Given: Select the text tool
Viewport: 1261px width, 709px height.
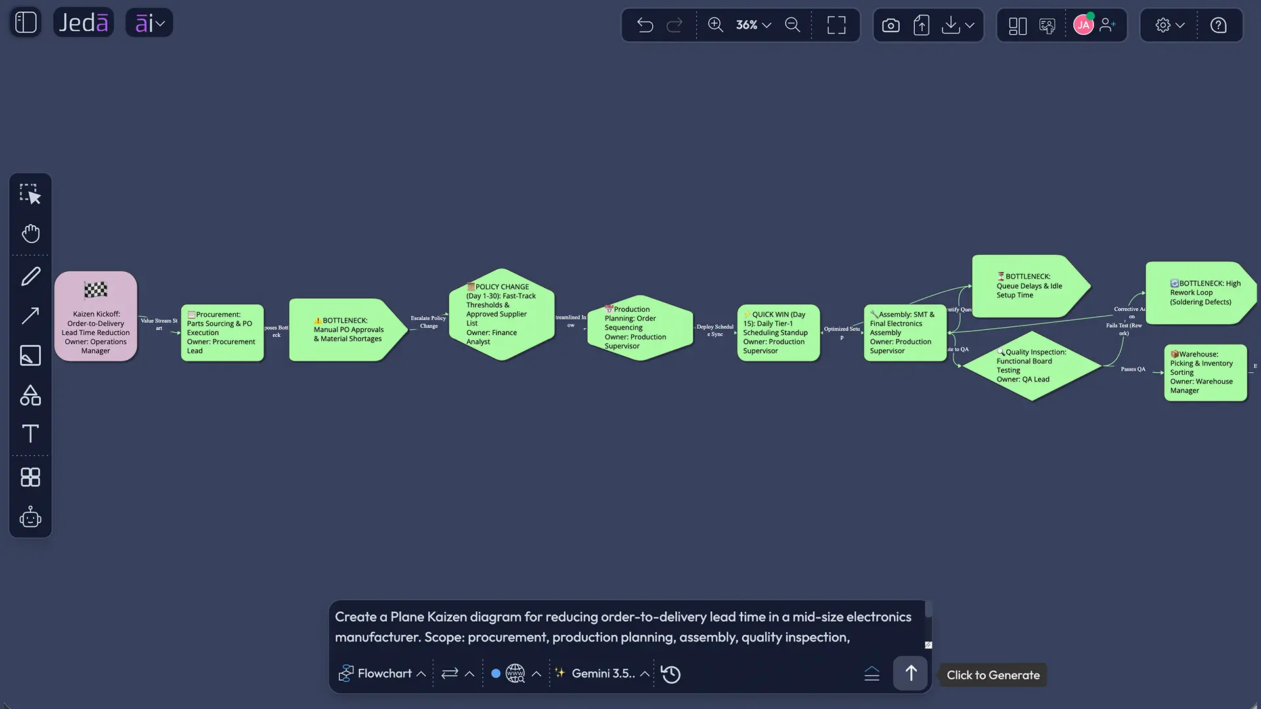Looking at the screenshot, I should pyautogui.click(x=30, y=433).
